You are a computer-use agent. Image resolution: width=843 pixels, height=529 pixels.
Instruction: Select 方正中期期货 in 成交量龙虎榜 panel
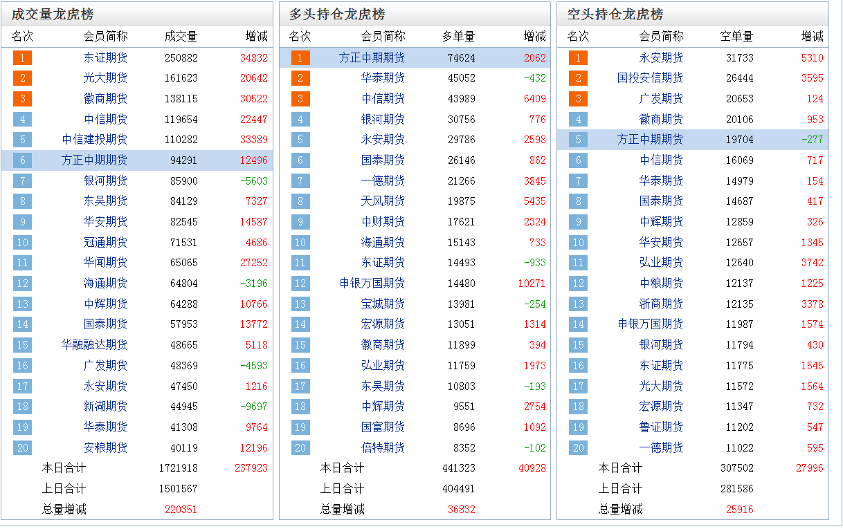(95, 160)
